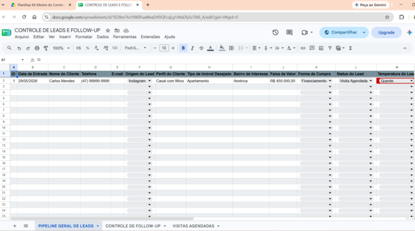Click the font size input field
The image size is (415, 231).
(164, 48)
